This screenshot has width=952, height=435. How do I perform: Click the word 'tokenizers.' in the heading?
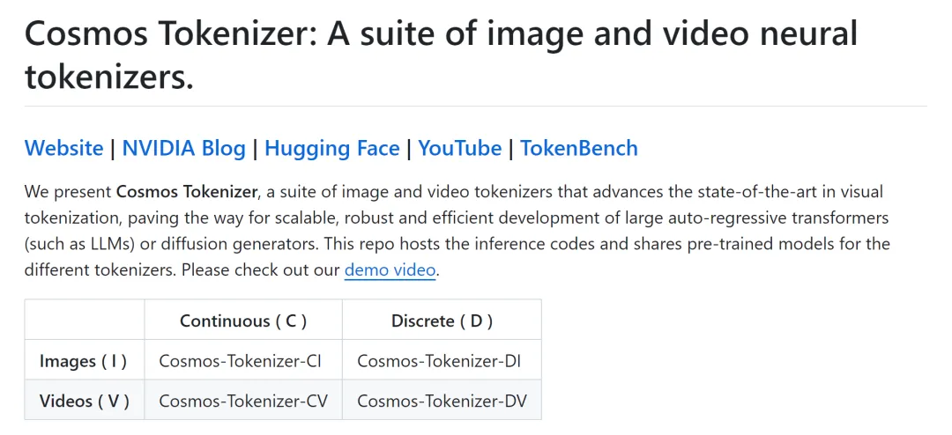tap(108, 77)
